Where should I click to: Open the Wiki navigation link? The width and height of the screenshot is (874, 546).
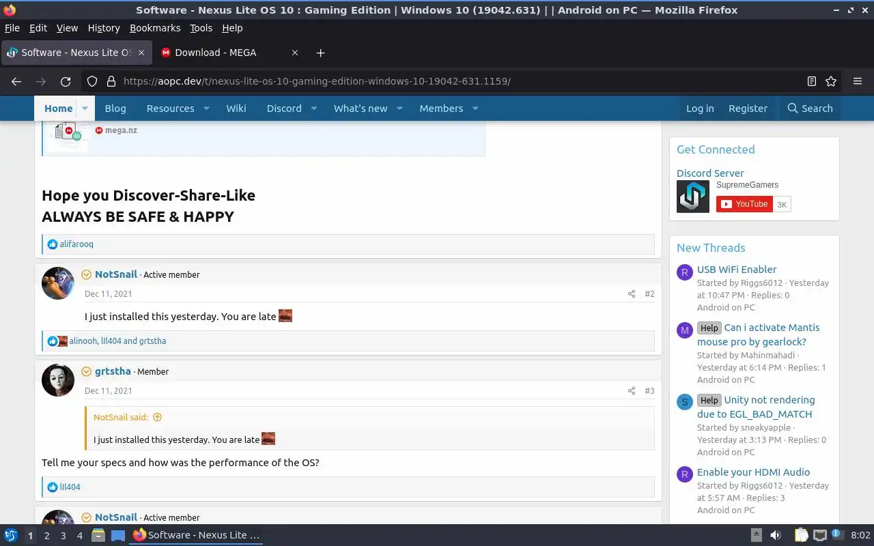pyautogui.click(x=236, y=109)
